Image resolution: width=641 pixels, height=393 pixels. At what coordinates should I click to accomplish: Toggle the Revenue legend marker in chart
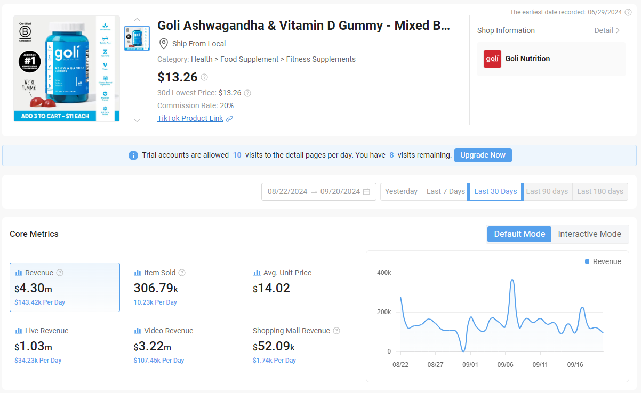tap(587, 261)
